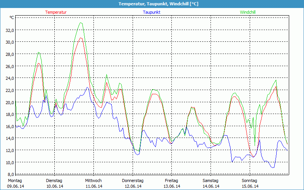Click the 18,0 y-axis value

(x=10, y=114)
